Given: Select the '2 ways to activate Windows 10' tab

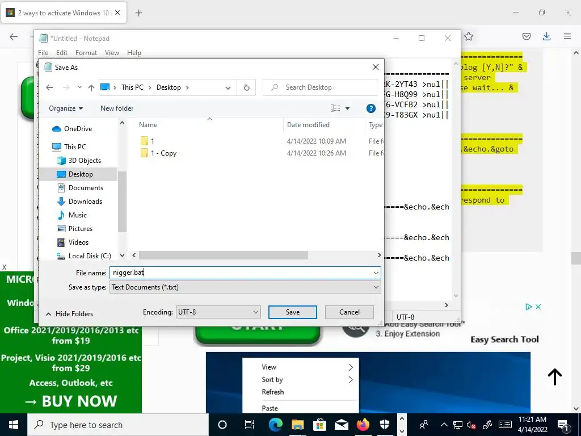Looking at the screenshot, I should point(64,13).
